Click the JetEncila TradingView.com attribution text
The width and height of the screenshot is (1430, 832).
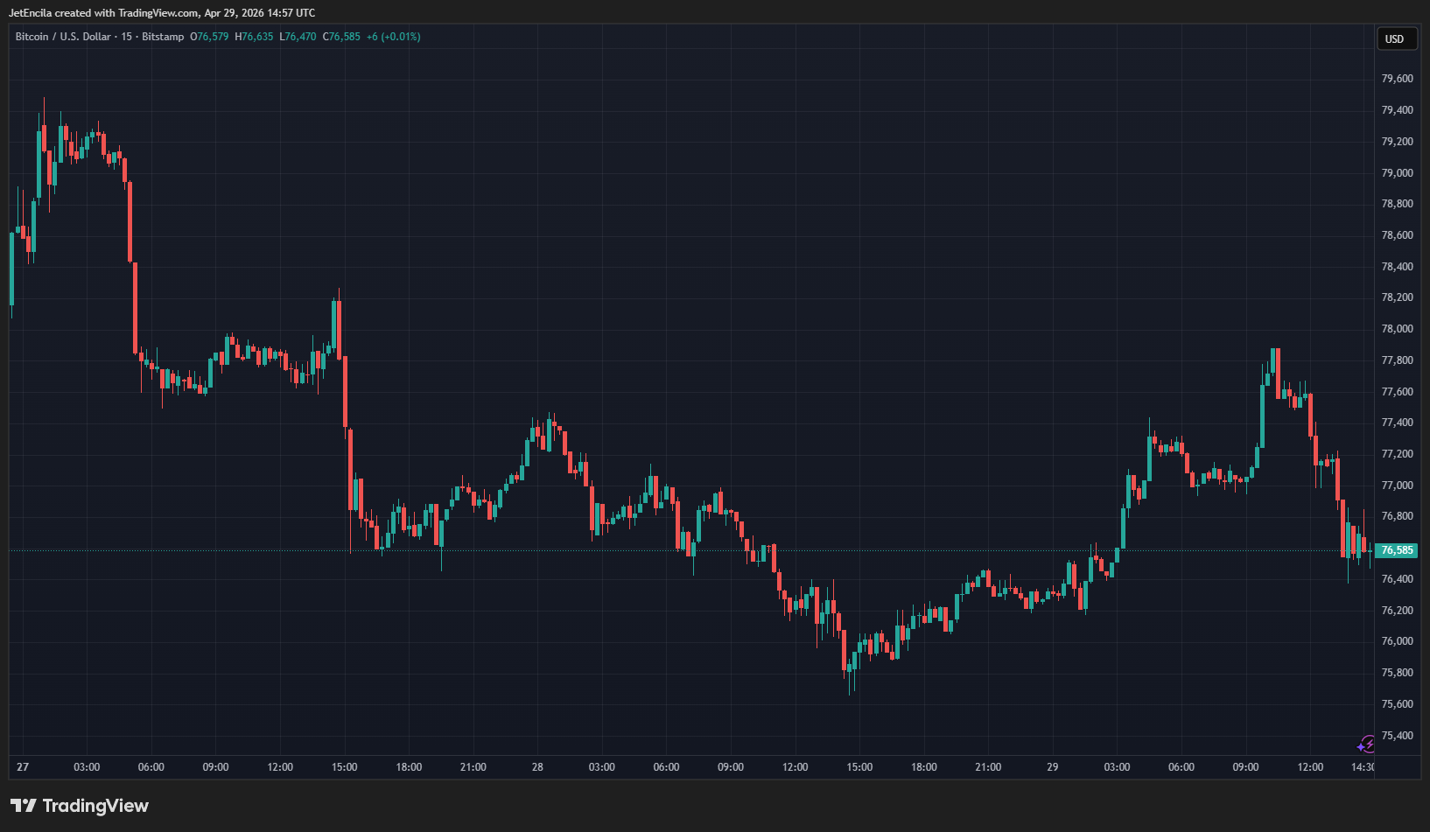pyautogui.click(x=162, y=13)
